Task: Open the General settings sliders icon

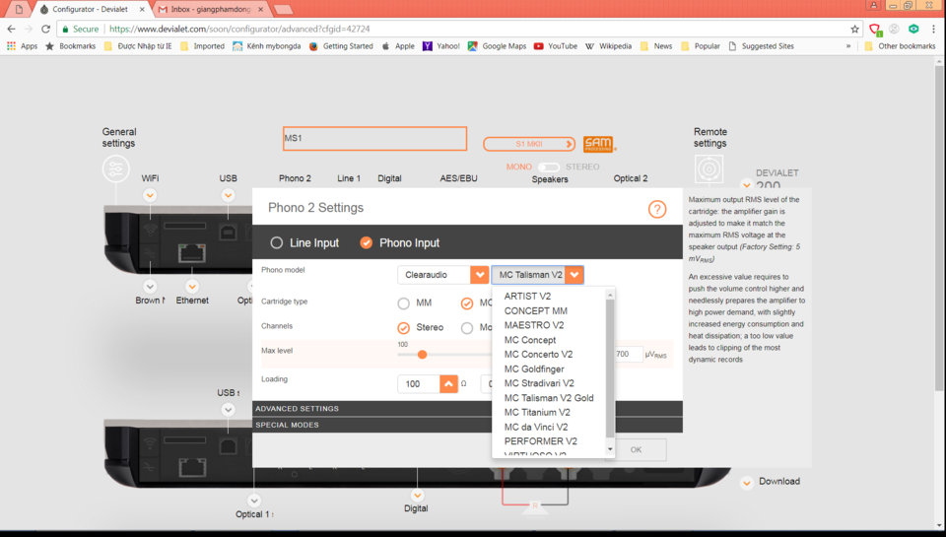Action: coord(116,168)
